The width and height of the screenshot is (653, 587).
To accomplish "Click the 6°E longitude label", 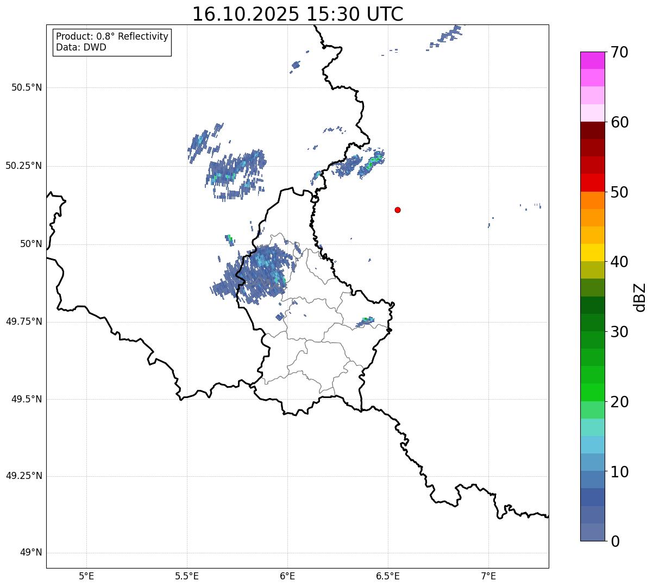I will (287, 576).
